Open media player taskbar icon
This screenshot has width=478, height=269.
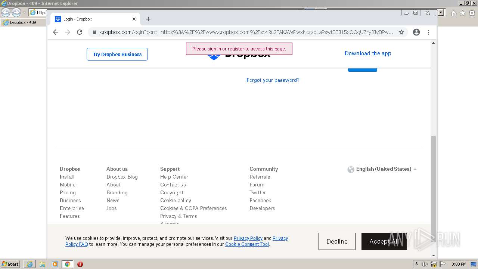(55, 264)
